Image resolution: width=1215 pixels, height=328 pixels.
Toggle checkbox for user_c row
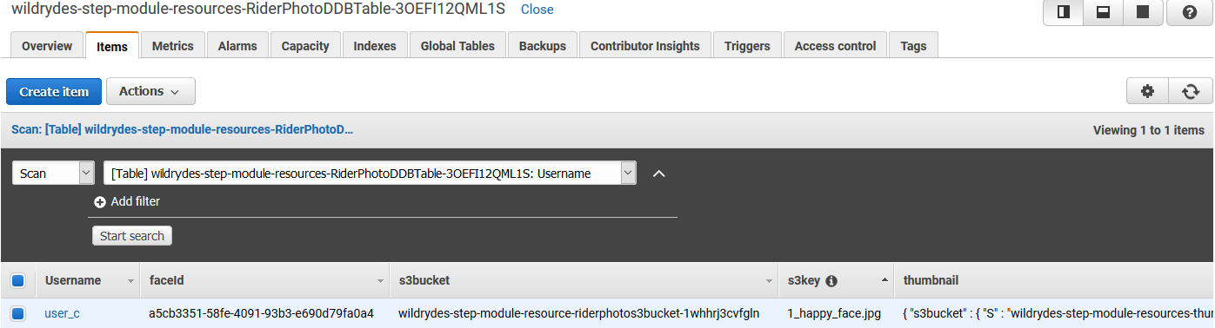pos(17,313)
